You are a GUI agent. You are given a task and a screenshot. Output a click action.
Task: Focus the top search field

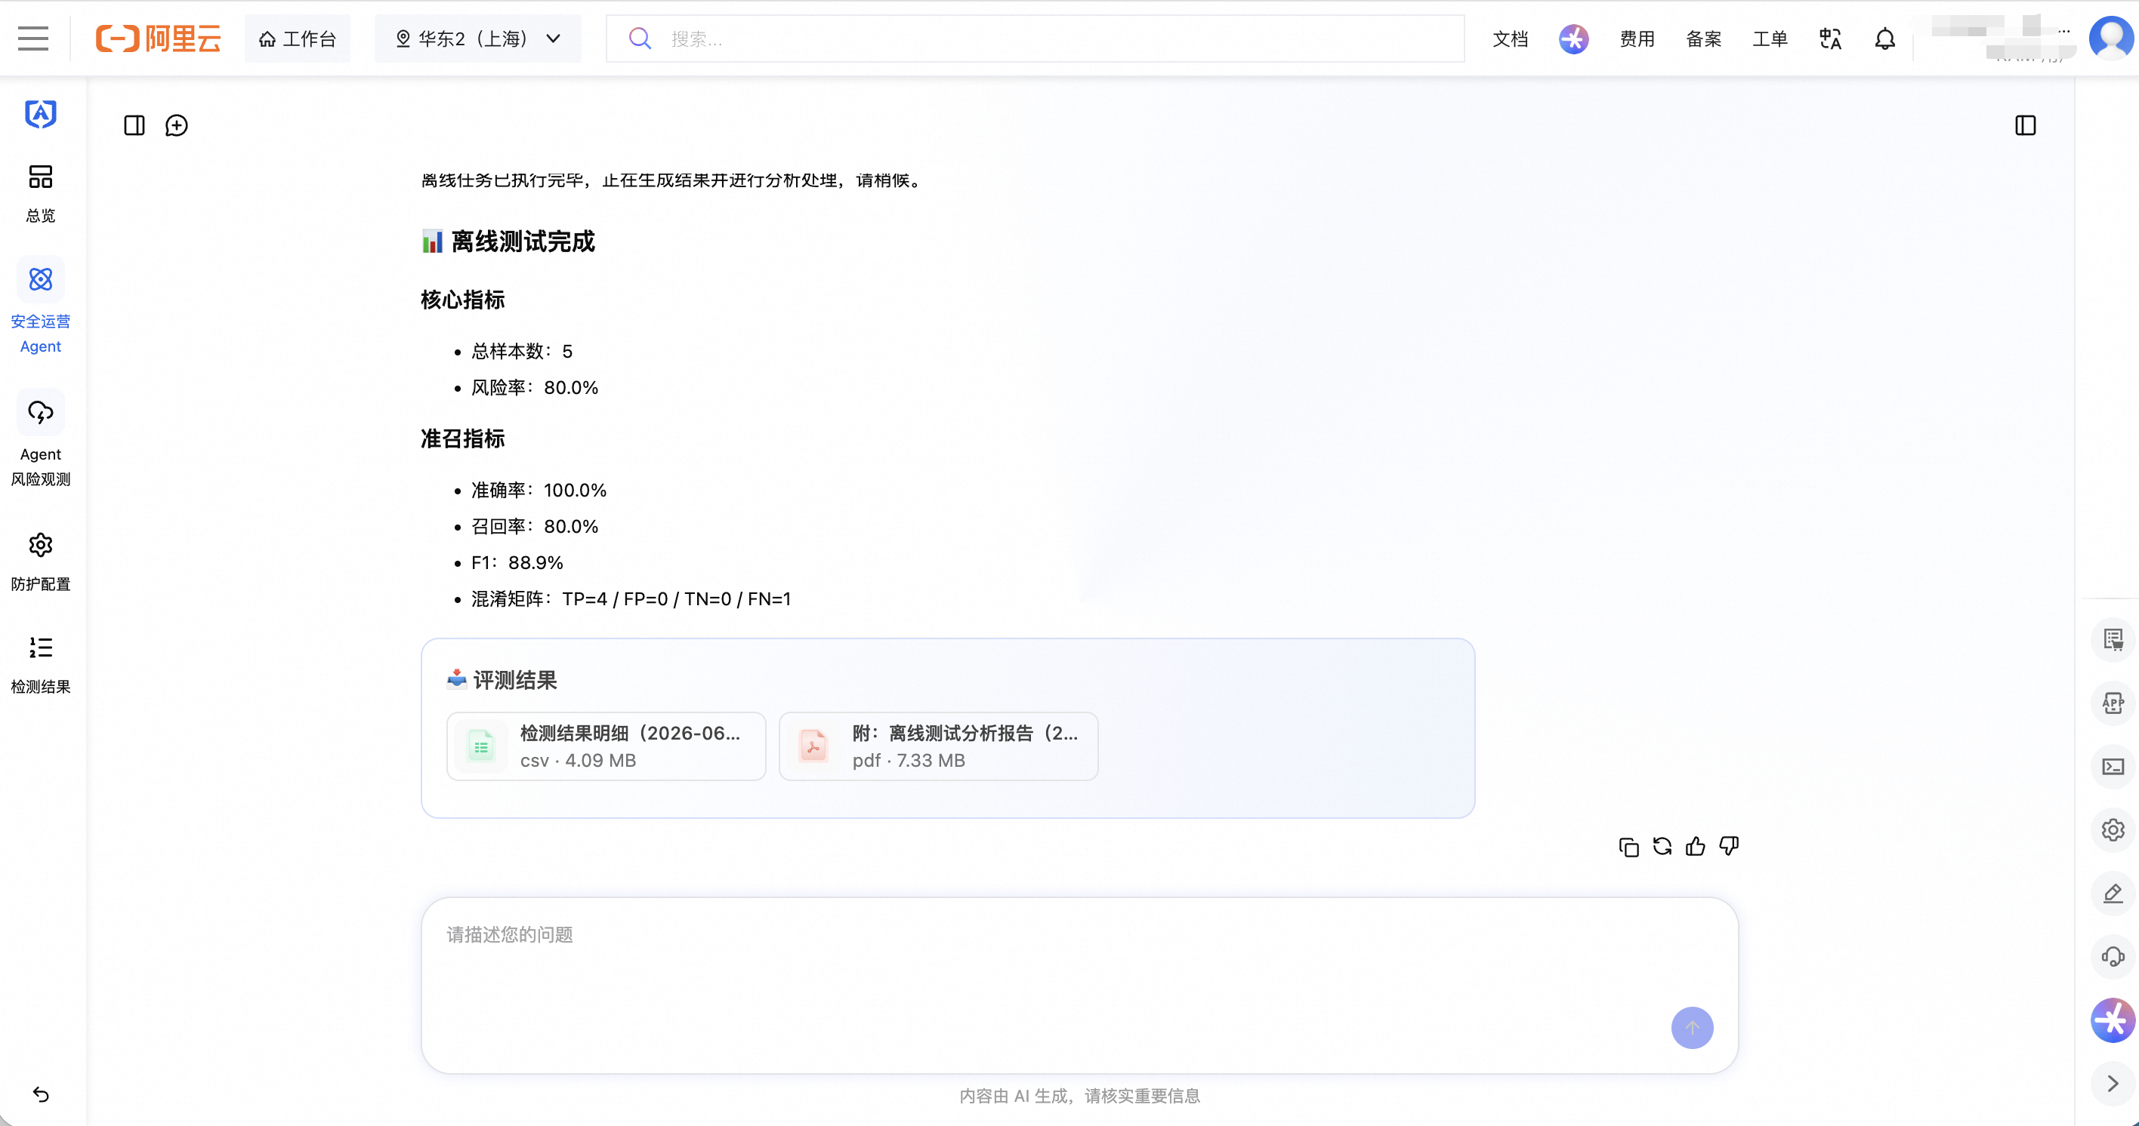1035,38
